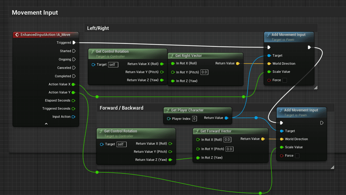This screenshot has width=346, height=195.
Task: Click the Input Action output pin
Action: pyautogui.click(x=74, y=117)
